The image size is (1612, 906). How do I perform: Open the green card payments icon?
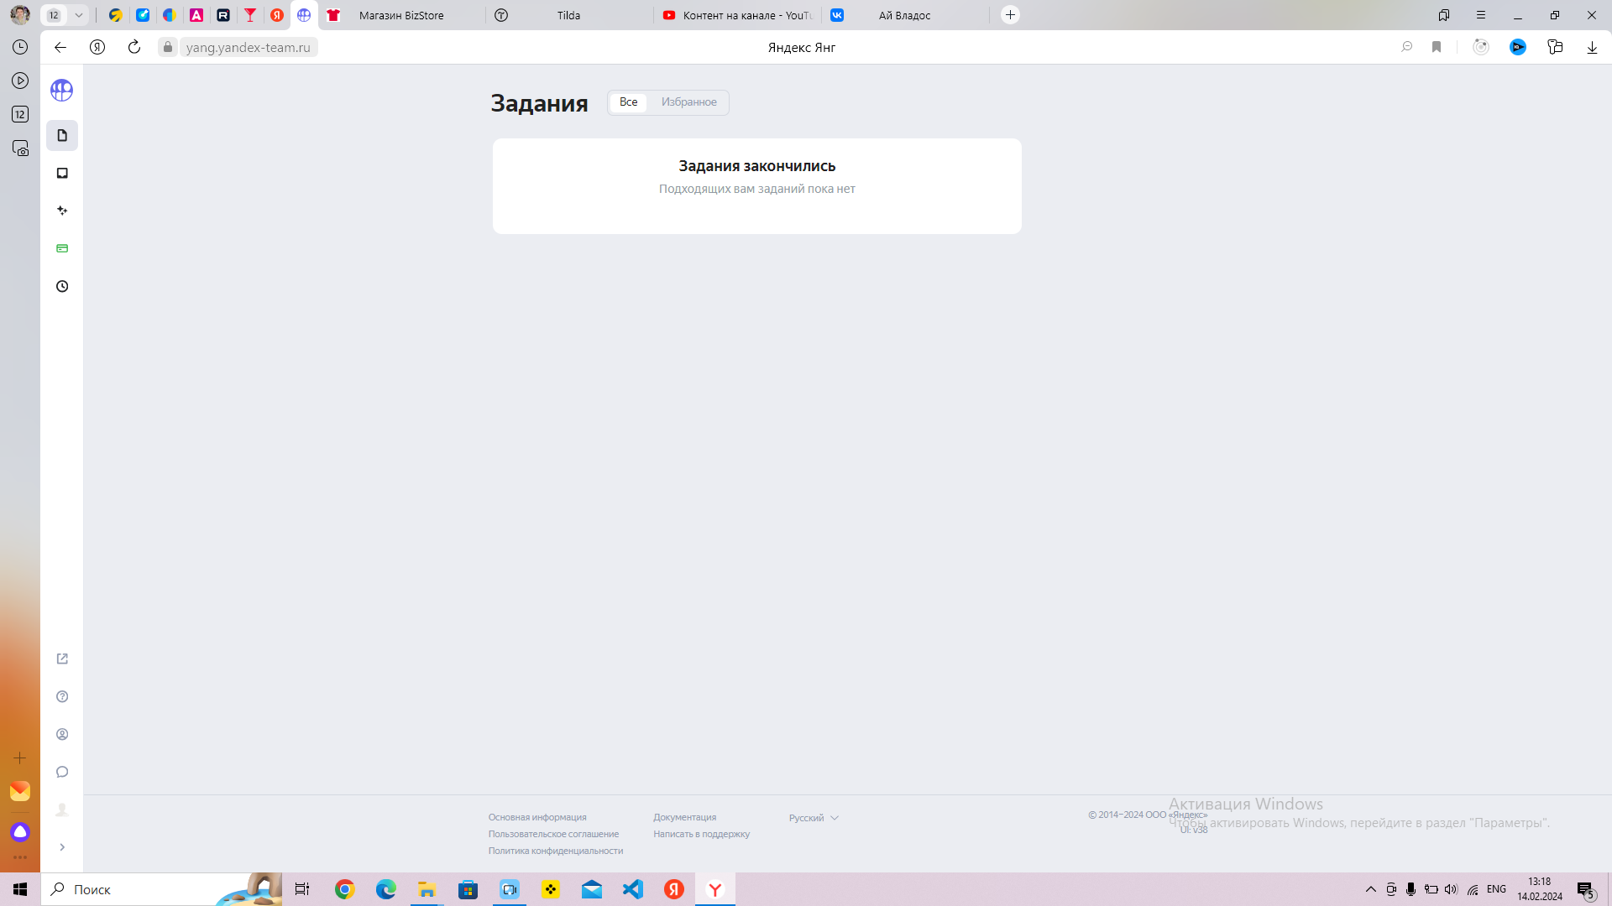tap(62, 248)
